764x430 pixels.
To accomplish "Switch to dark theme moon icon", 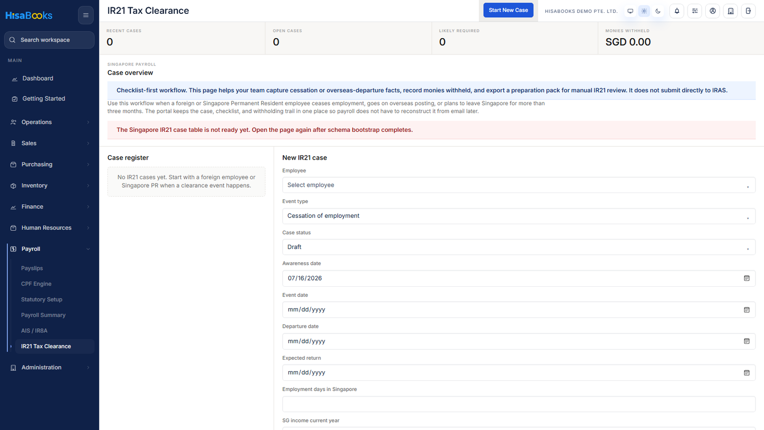I will [658, 11].
